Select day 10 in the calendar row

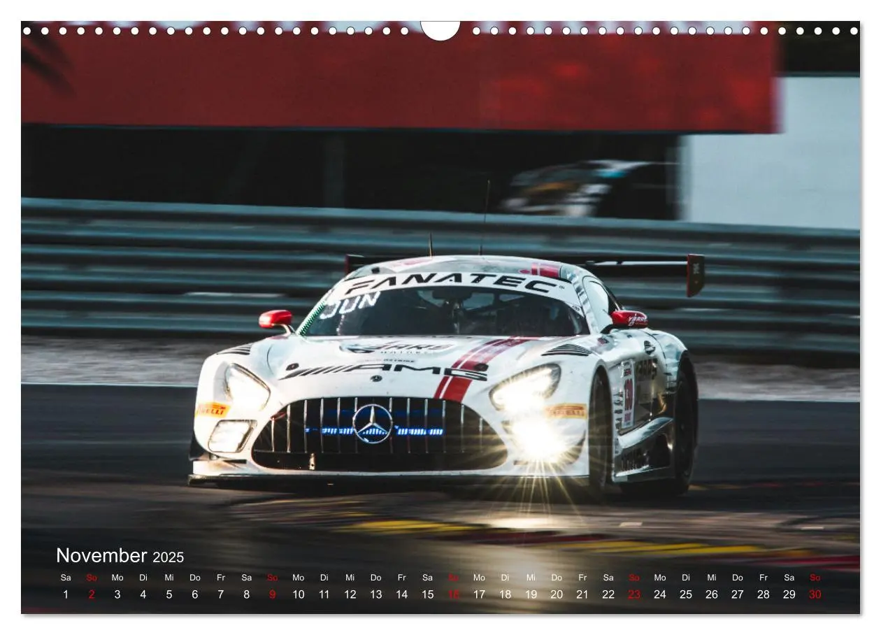299,594
